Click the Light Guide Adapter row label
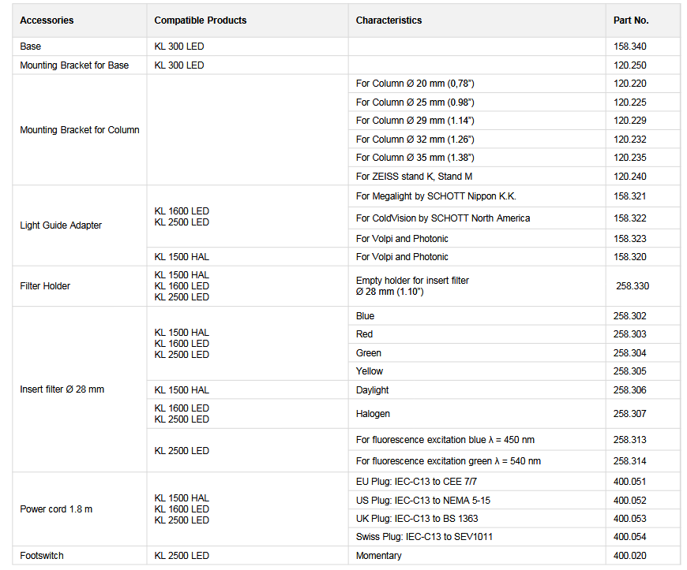687x570 pixels. [x=61, y=225]
